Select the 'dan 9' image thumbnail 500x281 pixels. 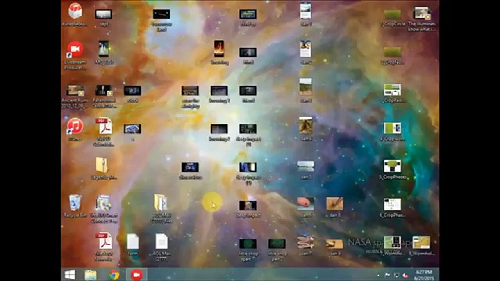pyautogui.click(x=334, y=244)
